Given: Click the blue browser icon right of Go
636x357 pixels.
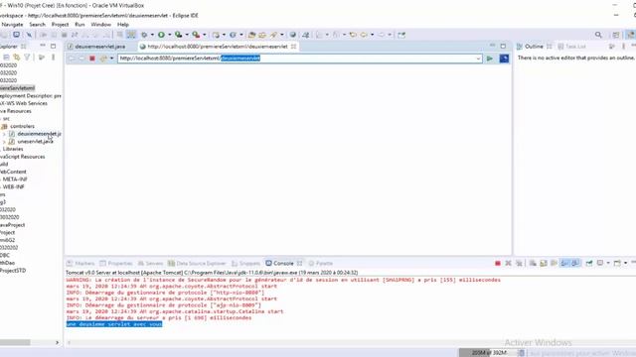Looking at the screenshot, I should click(504, 59).
